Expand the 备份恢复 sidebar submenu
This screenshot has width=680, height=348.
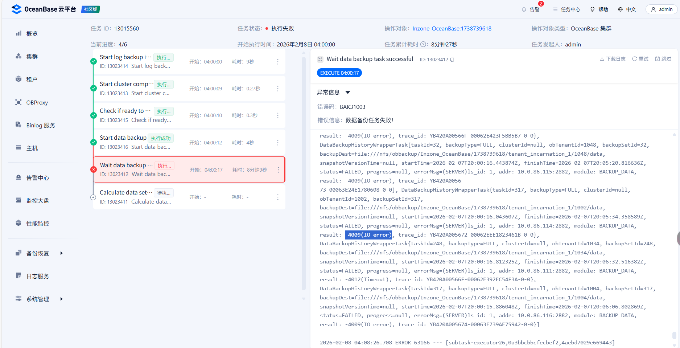pos(61,253)
